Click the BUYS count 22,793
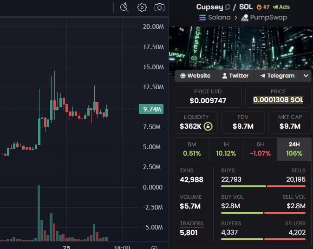Viewport: 313px width, 249px height. pyautogui.click(x=231, y=179)
